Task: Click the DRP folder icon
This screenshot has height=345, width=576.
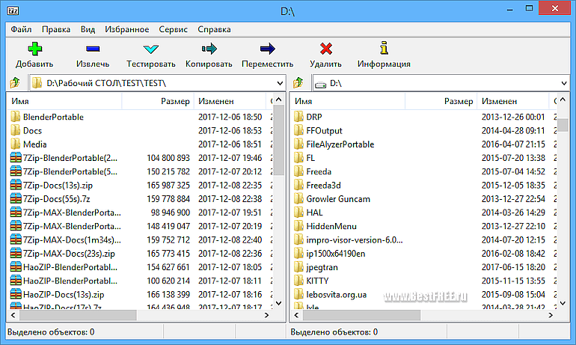Action: [x=298, y=117]
